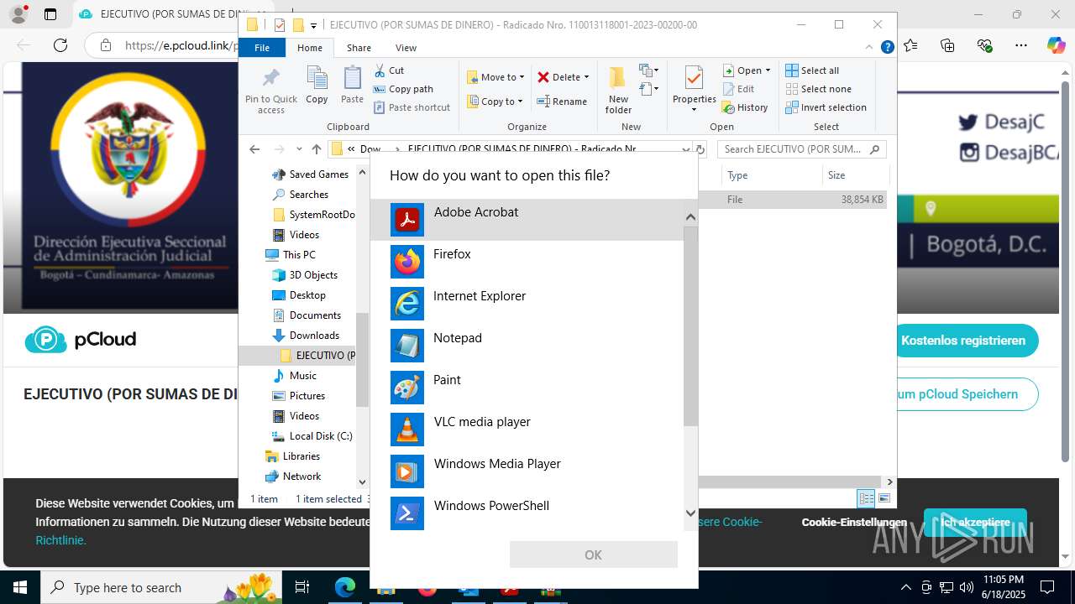Open the Move to dropdown
1075x604 pixels.
[496, 77]
